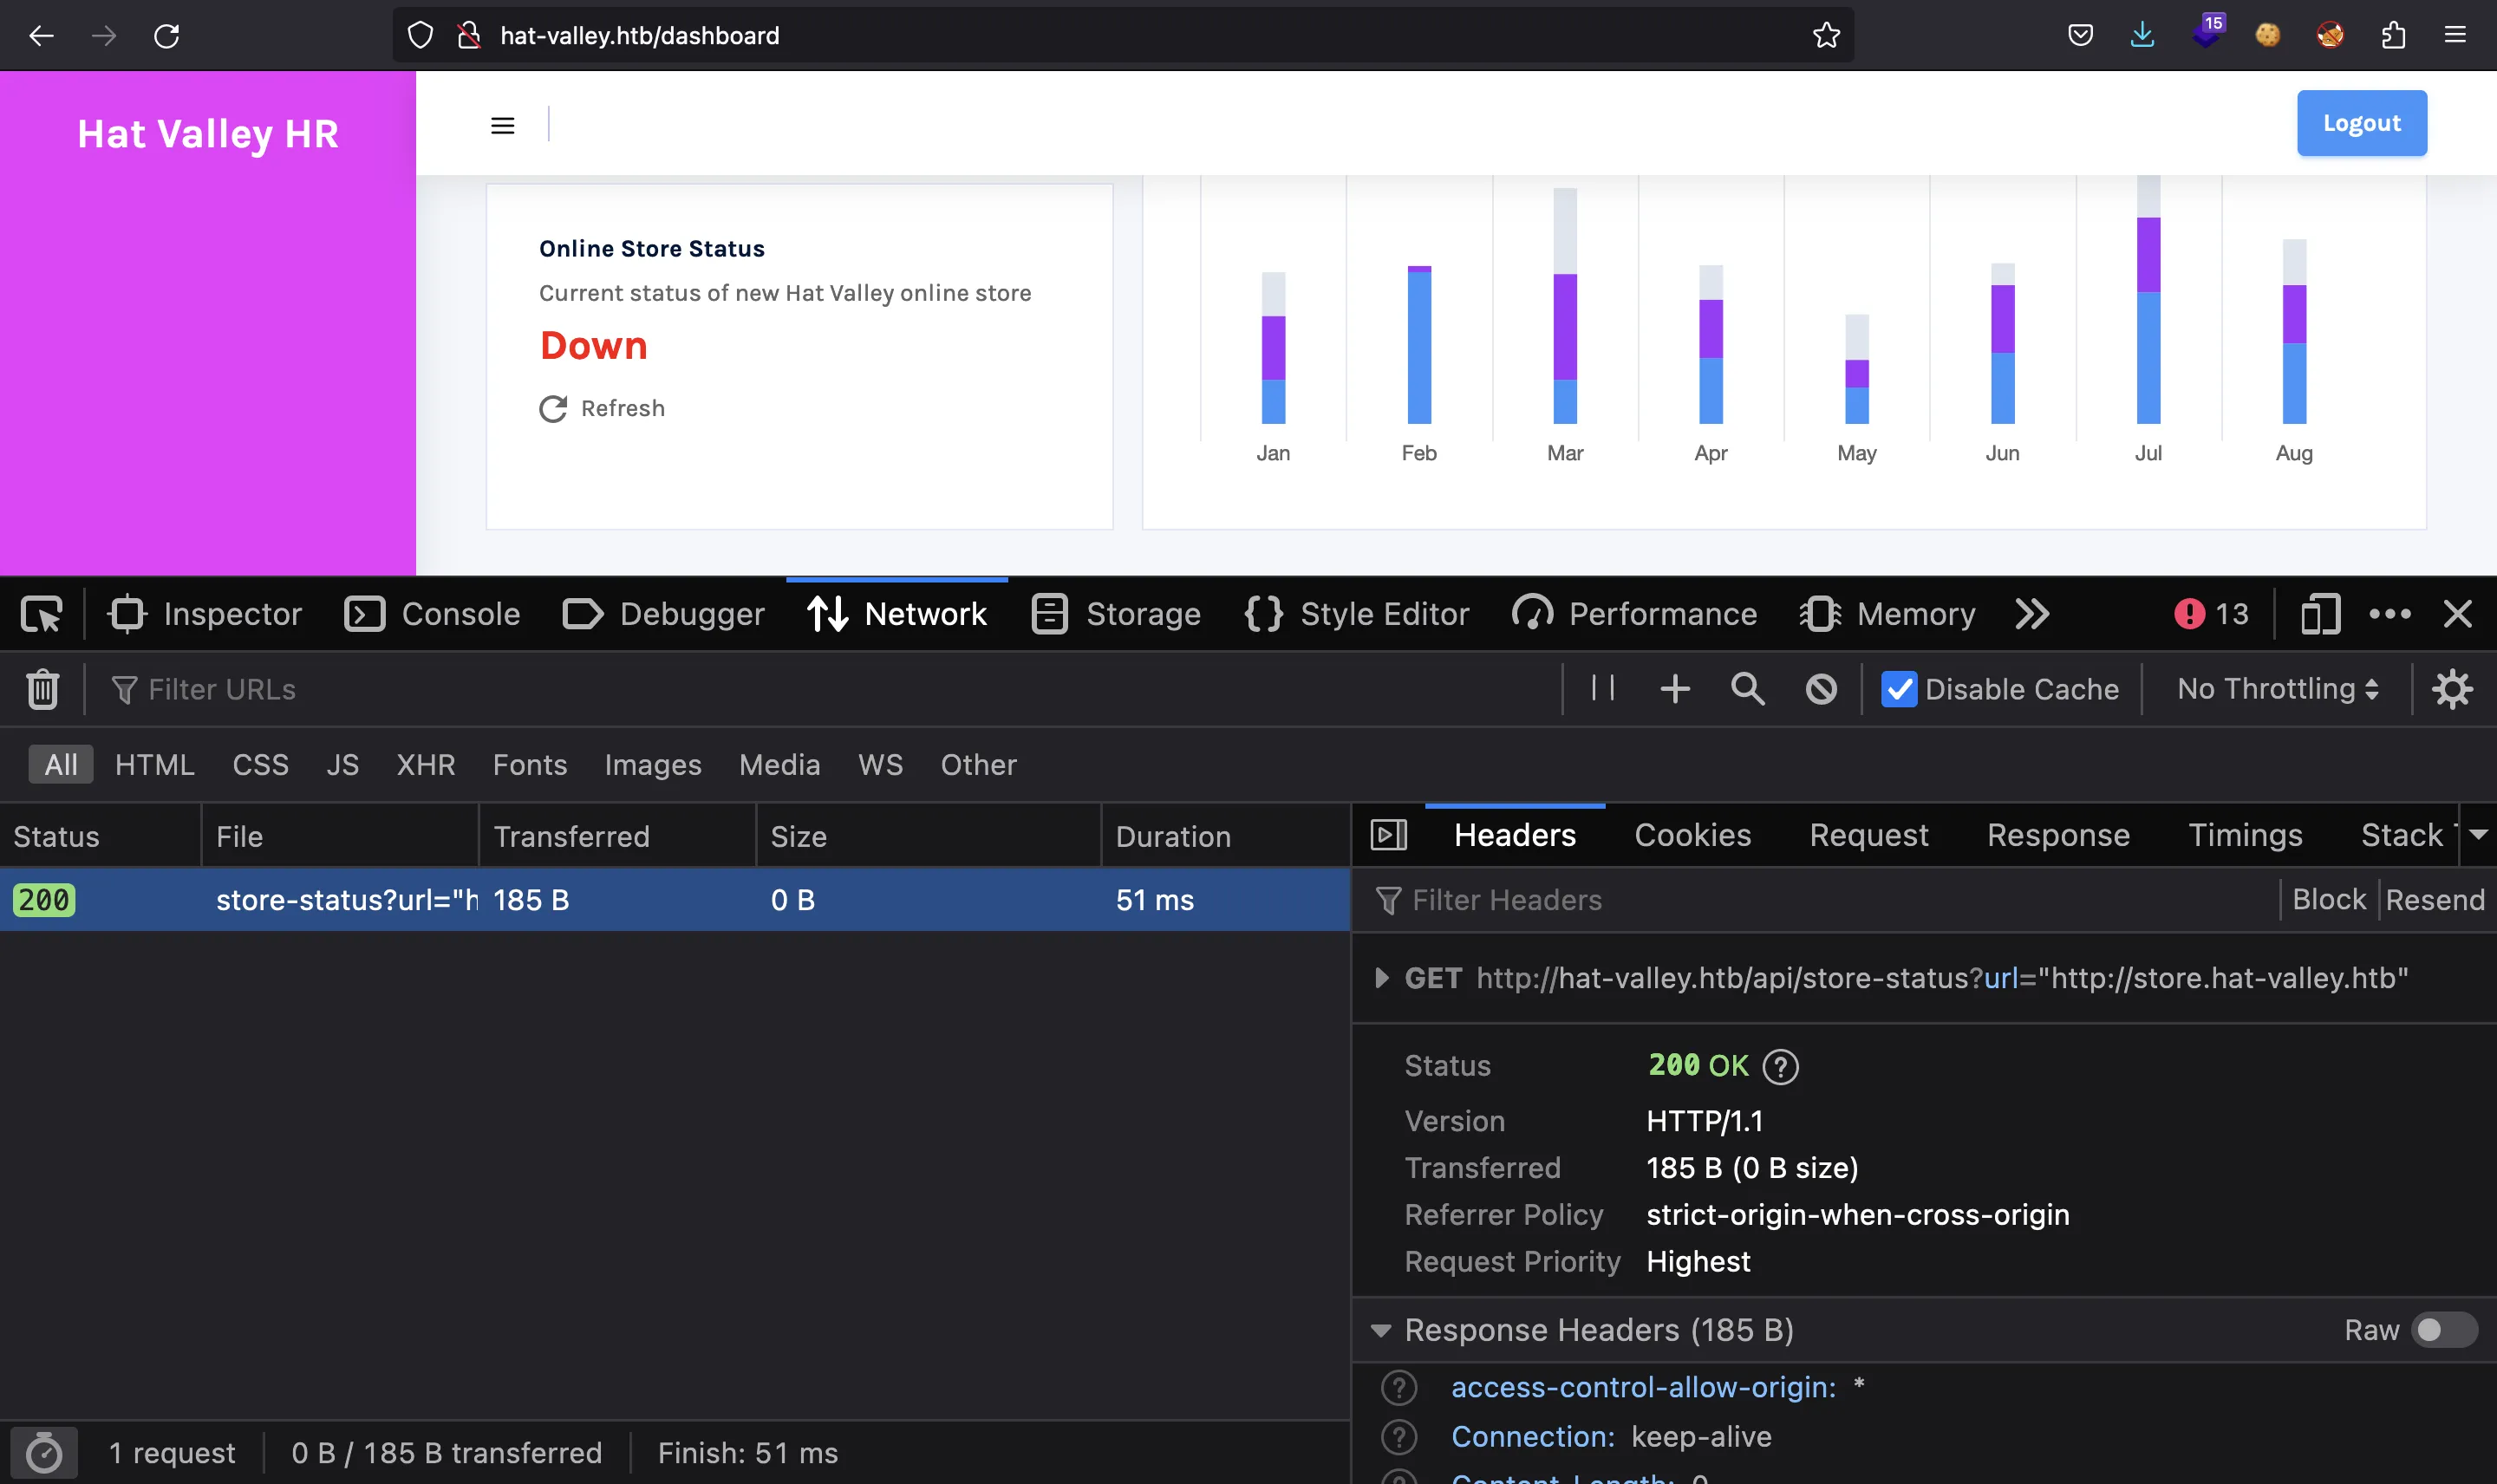
Task: Go back with the browser back arrow
Action: (41, 36)
